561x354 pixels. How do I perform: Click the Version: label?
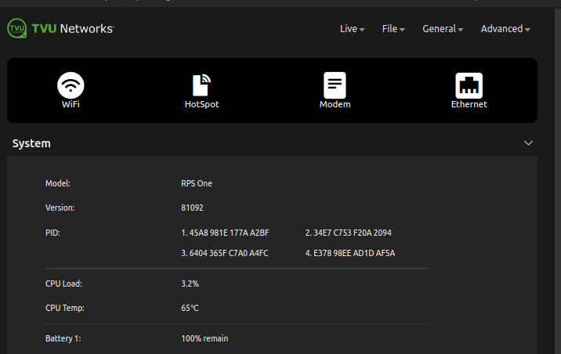click(x=60, y=208)
